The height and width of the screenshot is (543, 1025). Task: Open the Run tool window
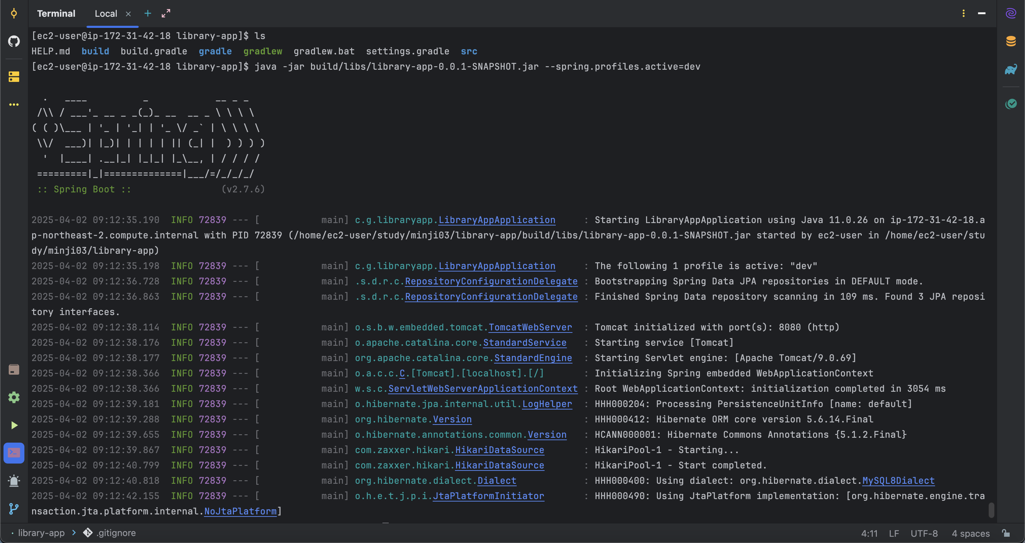pos(14,425)
